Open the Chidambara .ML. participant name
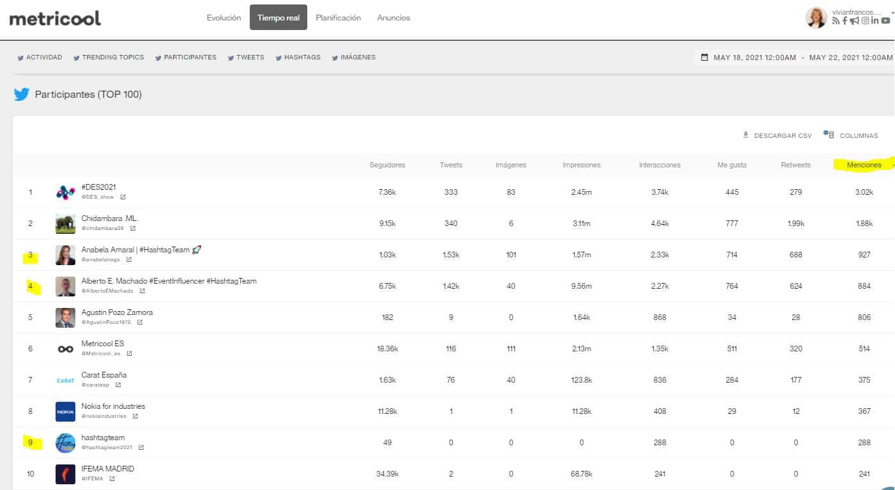Viewport: 895px width, 490px height. [110, 218]
